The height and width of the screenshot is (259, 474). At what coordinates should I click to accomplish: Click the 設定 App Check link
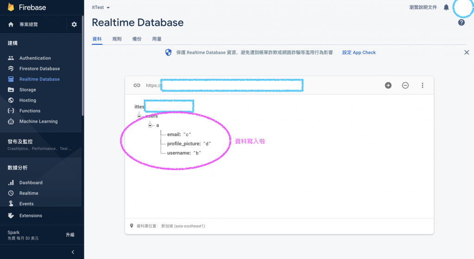pos(359,53)
